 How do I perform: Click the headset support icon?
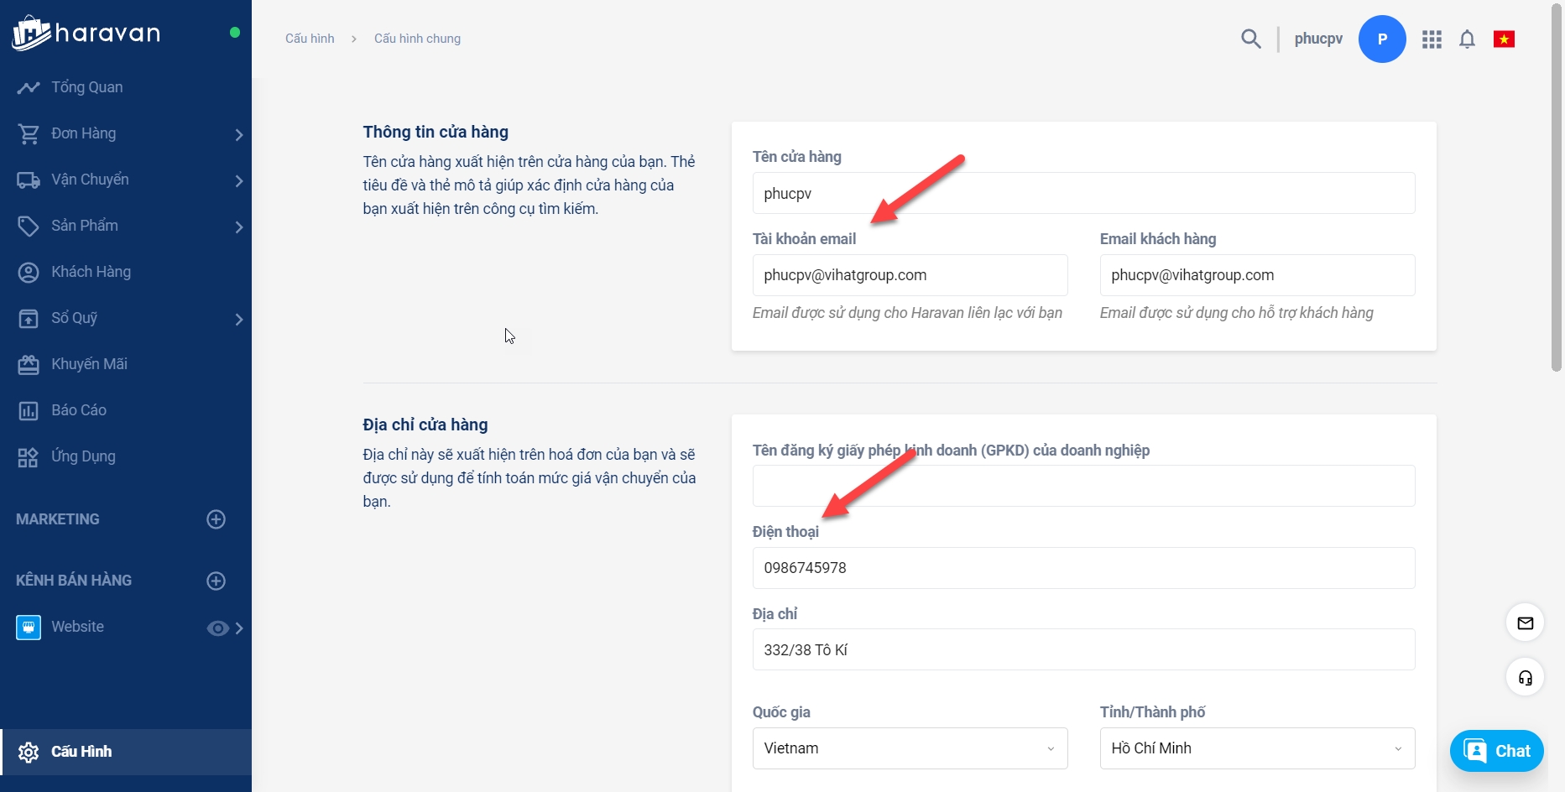(1525, 678)
